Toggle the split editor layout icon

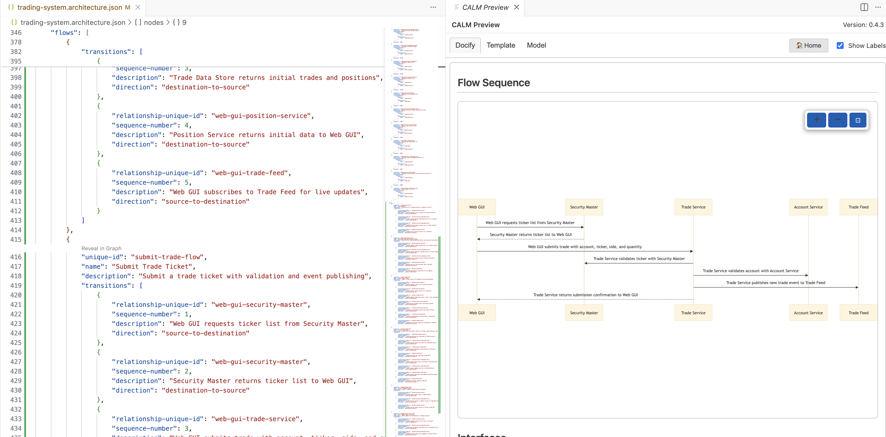pos(864,7)
